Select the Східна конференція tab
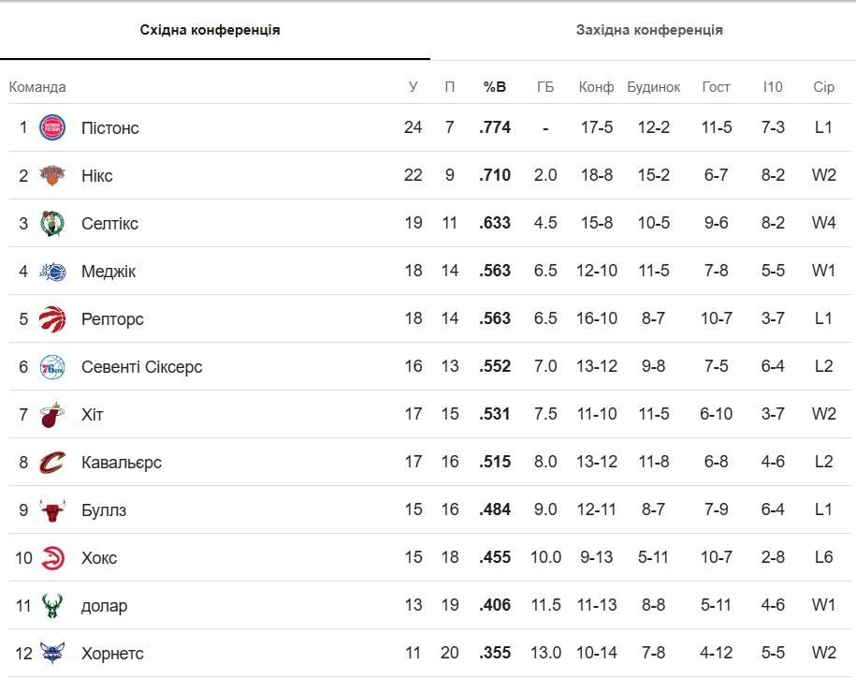The width and height of the screenshot is (856, 679). (x=210, y=30)
